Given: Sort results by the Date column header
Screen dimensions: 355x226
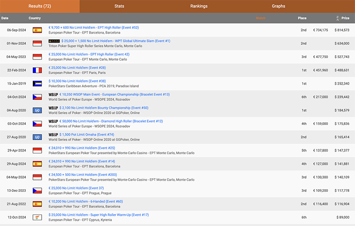Looking at the screenshot, I should pyautogui.click(x=5, y=18).
